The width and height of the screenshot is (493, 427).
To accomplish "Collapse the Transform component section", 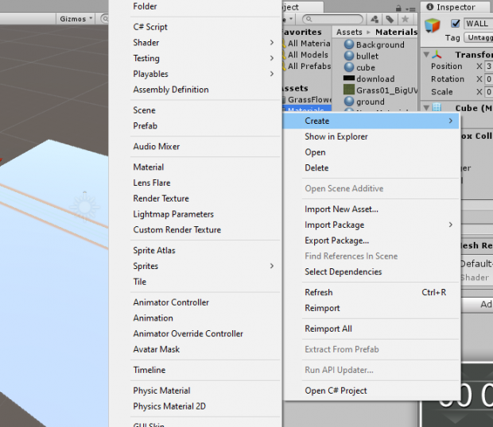I will tap(426, 55).
